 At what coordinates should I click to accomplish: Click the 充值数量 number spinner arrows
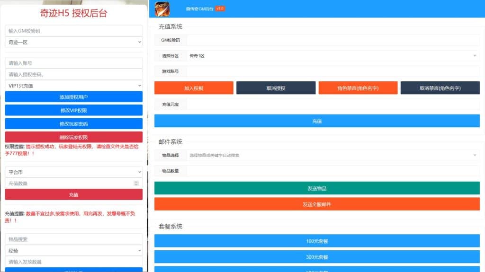click(x=136, y=183)
